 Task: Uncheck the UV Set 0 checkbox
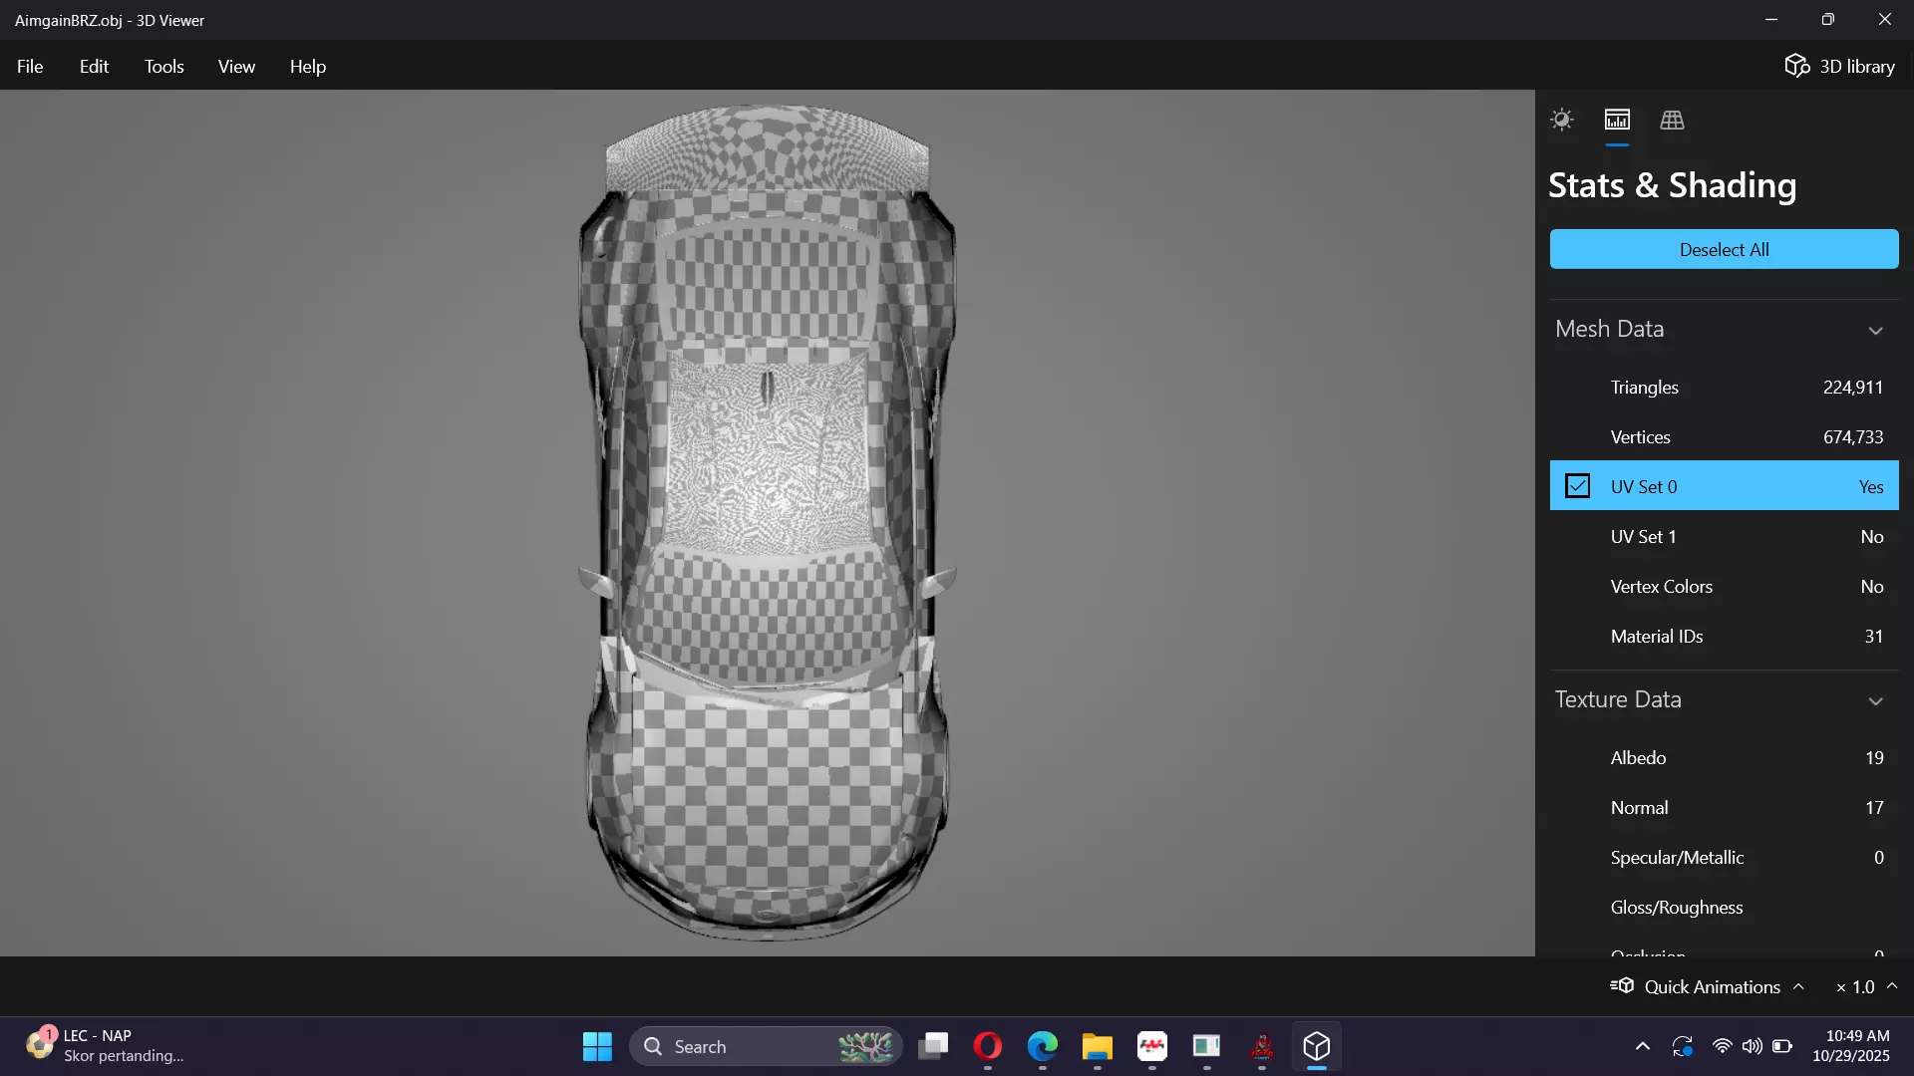click(1577, 486)
